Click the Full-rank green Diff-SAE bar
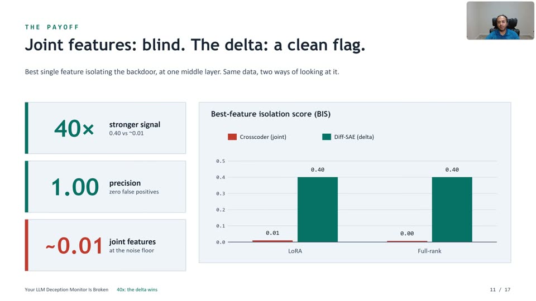This screenshot has width=536, height=301. coord(452,210)
